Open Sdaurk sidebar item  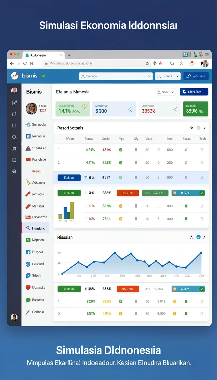34,275
